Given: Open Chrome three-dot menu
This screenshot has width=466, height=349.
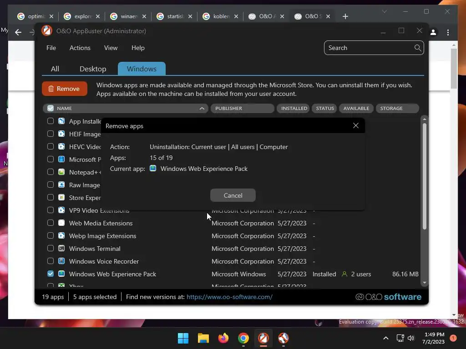Looking at the screenshot, I should pyautogui.click(x=448, y=32).
